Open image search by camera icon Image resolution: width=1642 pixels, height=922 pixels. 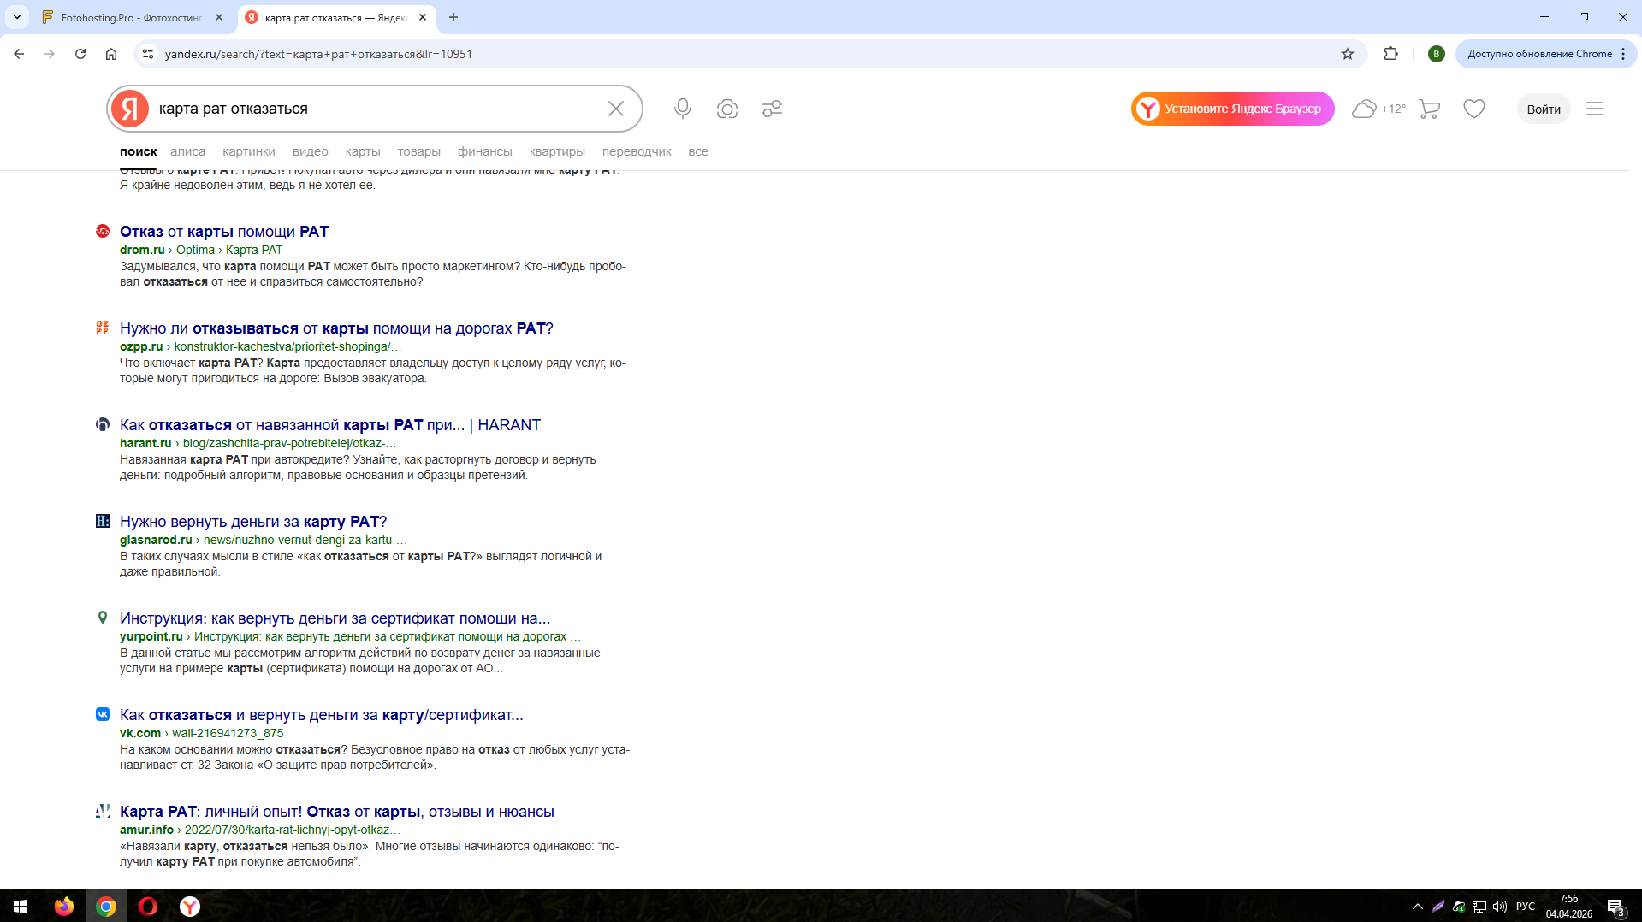click(x=727, y=109)
